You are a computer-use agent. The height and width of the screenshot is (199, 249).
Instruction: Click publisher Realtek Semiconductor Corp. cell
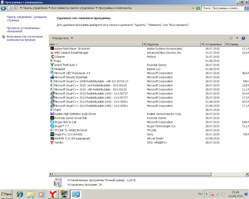coord(164,114)
